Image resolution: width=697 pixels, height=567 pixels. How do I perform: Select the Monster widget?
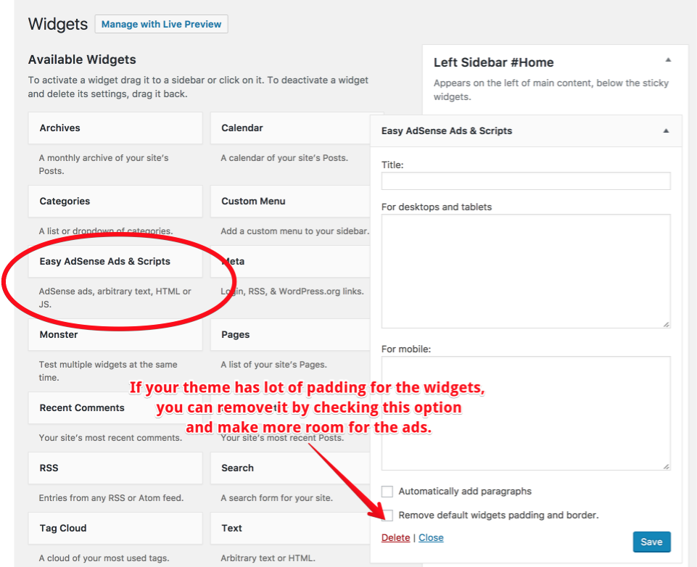(x=115, y=334)
